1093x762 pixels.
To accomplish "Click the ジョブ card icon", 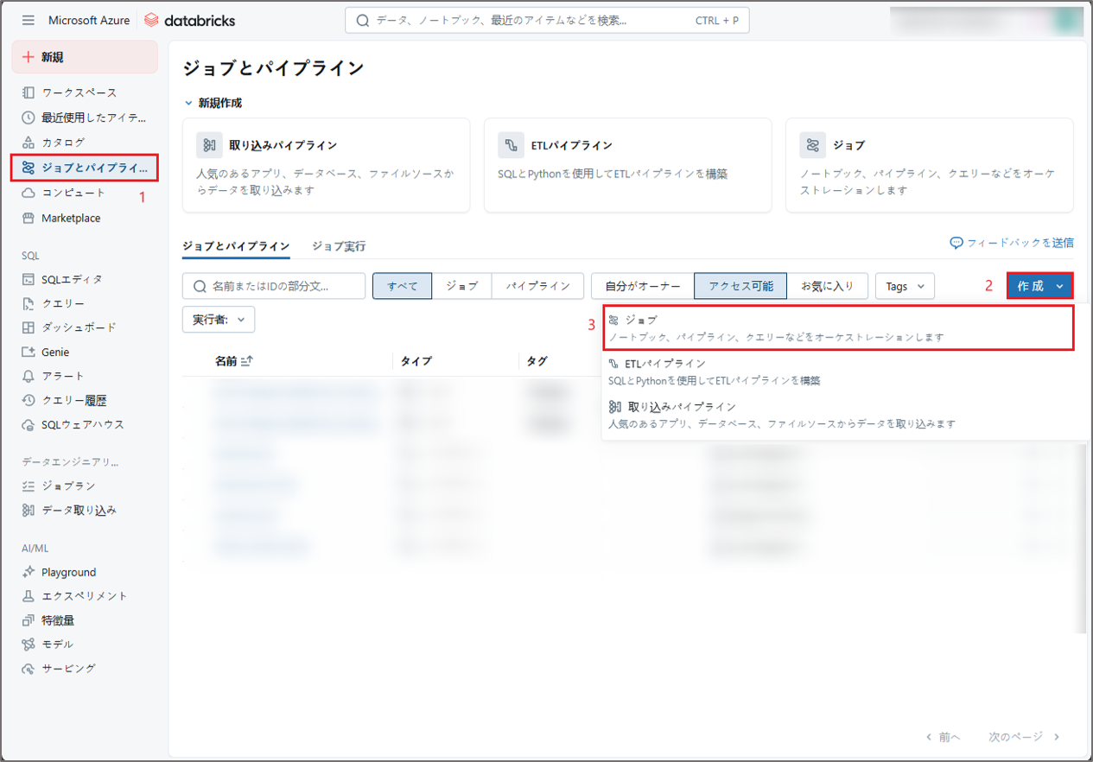I will [x=812, y=145].
